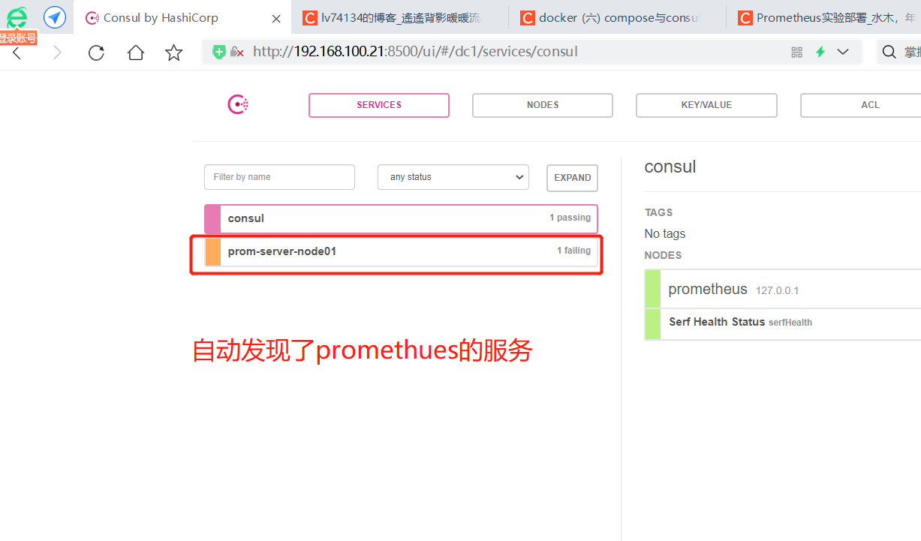Click the 登录账号 login badge
921x541 pixels.
tap(17, 38)
